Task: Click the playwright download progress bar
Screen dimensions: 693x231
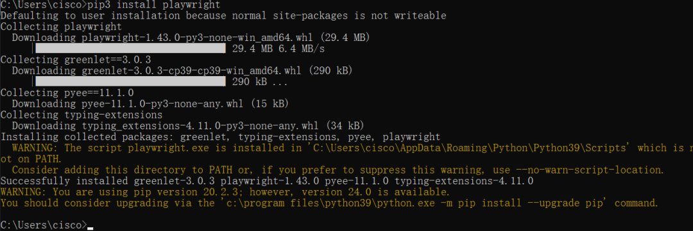Action: pos(130,49)
